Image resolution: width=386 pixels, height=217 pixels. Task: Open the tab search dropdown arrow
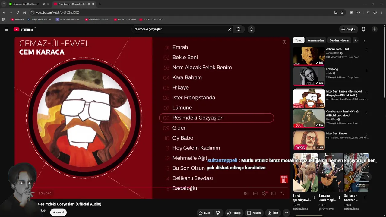pyautogui.click(x=4, y=4)
